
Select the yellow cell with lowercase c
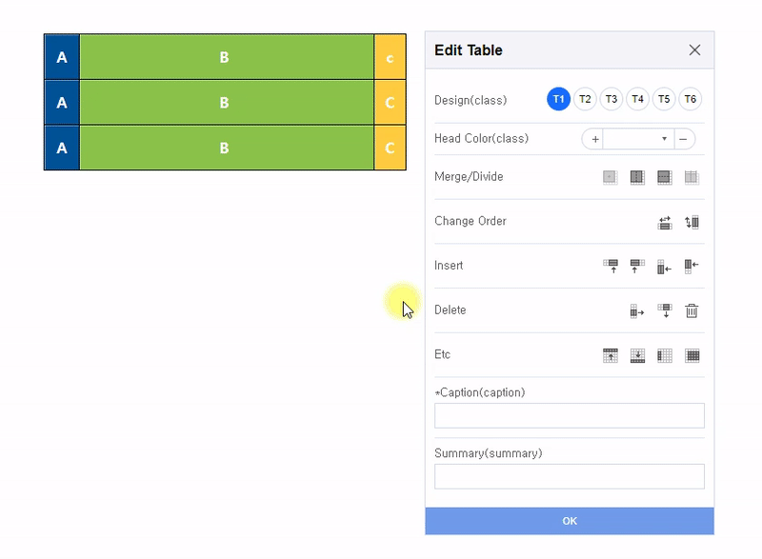[x=390, y=57]
